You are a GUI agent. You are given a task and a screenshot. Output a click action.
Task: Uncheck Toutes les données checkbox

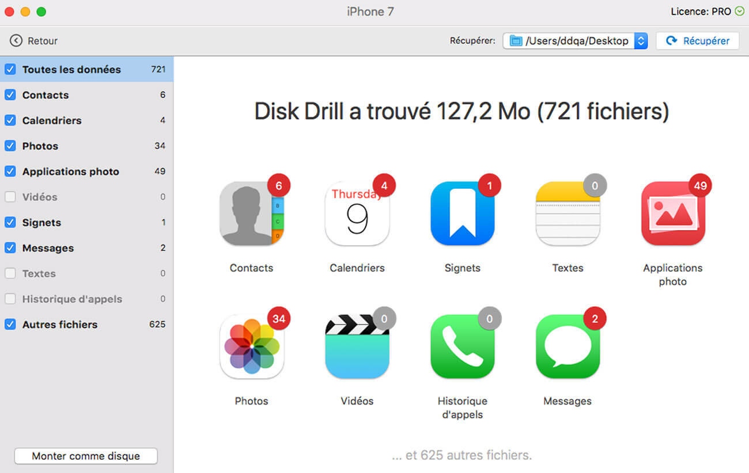pyautogui.click(x=10, y=69)
